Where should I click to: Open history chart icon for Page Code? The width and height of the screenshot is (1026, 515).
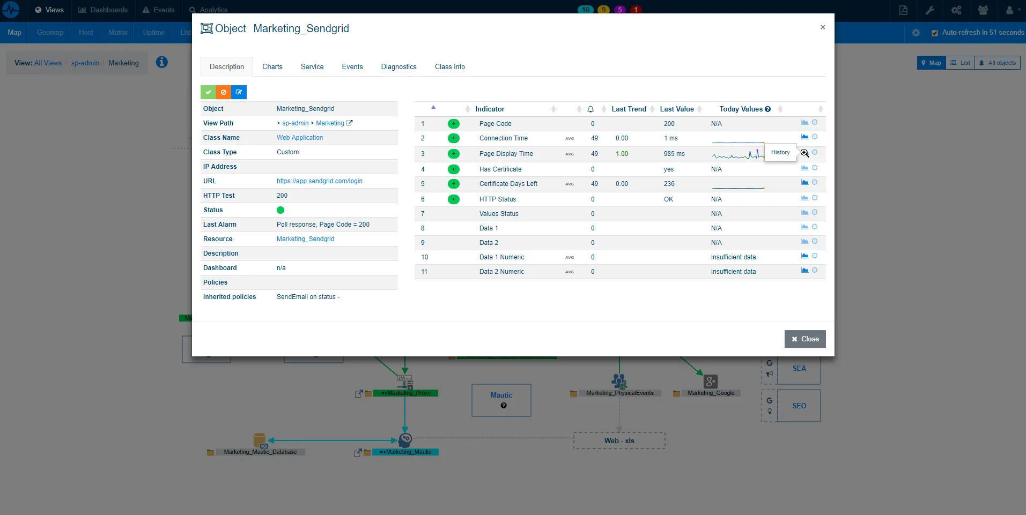tap(804, 122)
